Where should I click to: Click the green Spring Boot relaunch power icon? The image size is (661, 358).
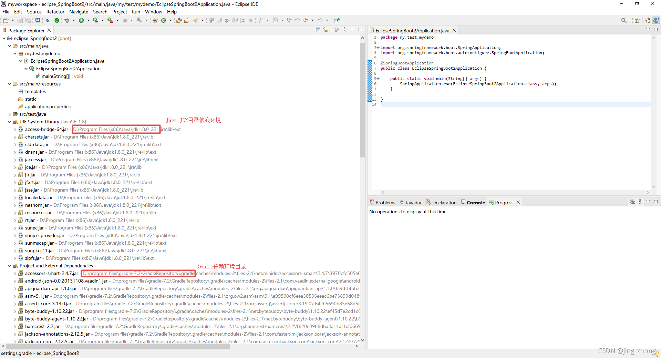click(57, 20)
